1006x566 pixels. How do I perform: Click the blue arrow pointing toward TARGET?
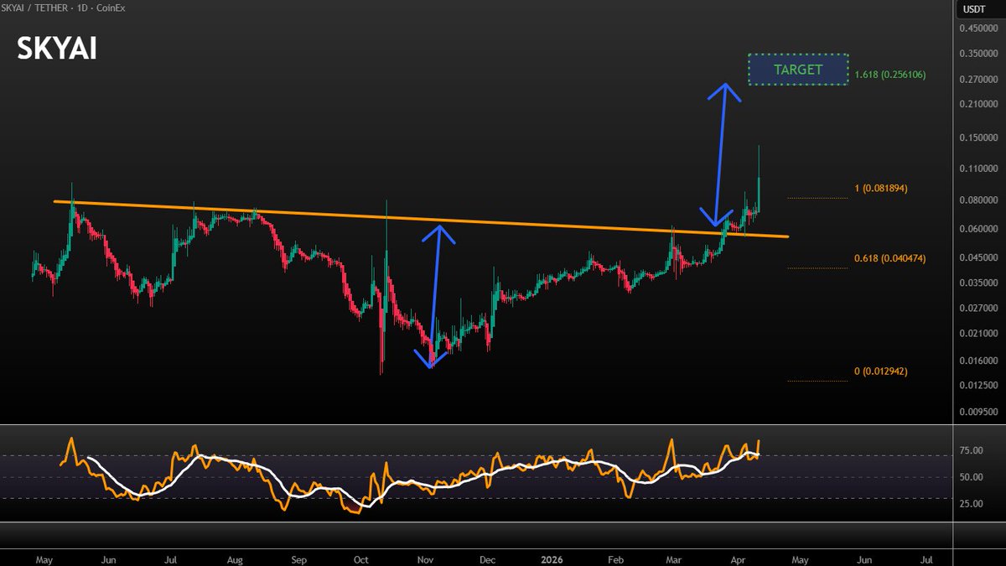coord(719,155)
